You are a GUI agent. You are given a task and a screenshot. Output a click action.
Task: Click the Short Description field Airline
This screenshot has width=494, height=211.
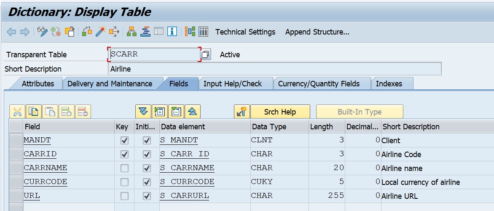(x=274, y=69)
